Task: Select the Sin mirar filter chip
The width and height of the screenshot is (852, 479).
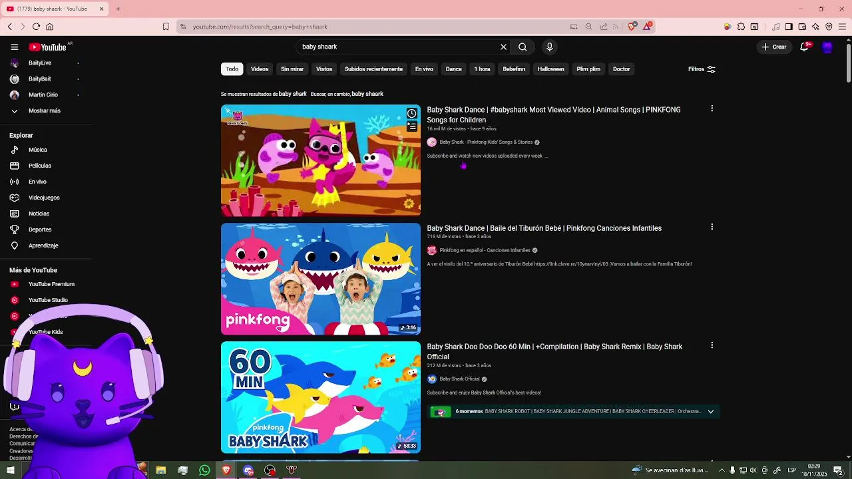Action: point(292,69)
